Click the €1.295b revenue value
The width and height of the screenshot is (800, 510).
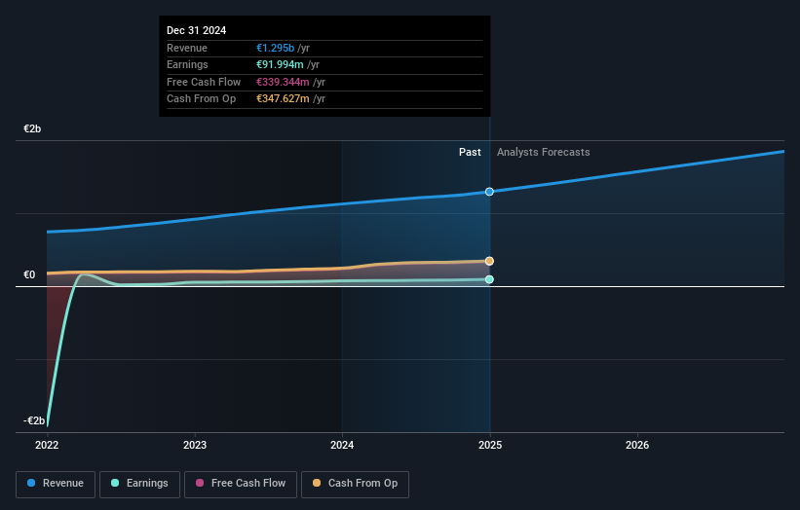coord(275,48)
